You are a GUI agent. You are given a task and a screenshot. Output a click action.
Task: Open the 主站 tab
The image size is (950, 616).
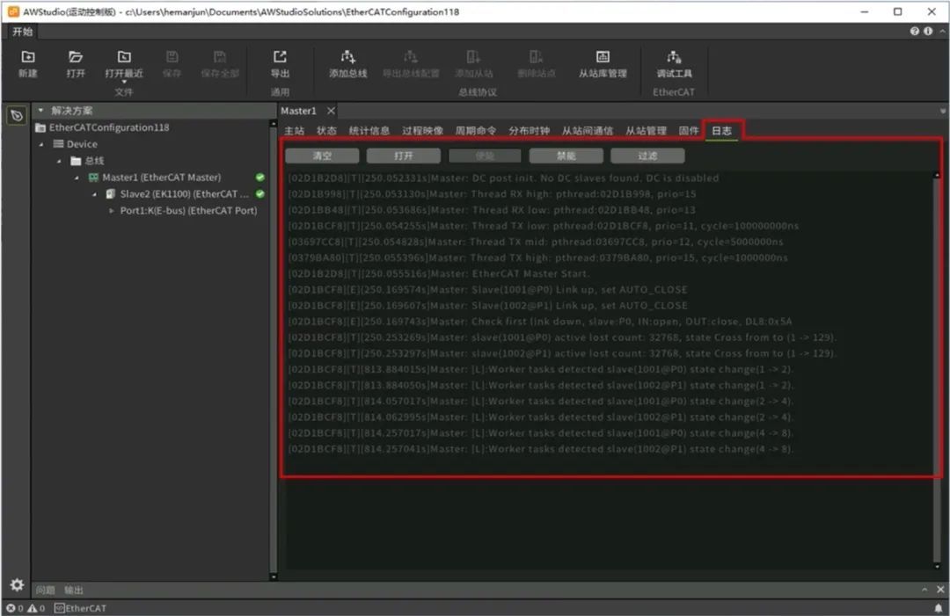295,131
